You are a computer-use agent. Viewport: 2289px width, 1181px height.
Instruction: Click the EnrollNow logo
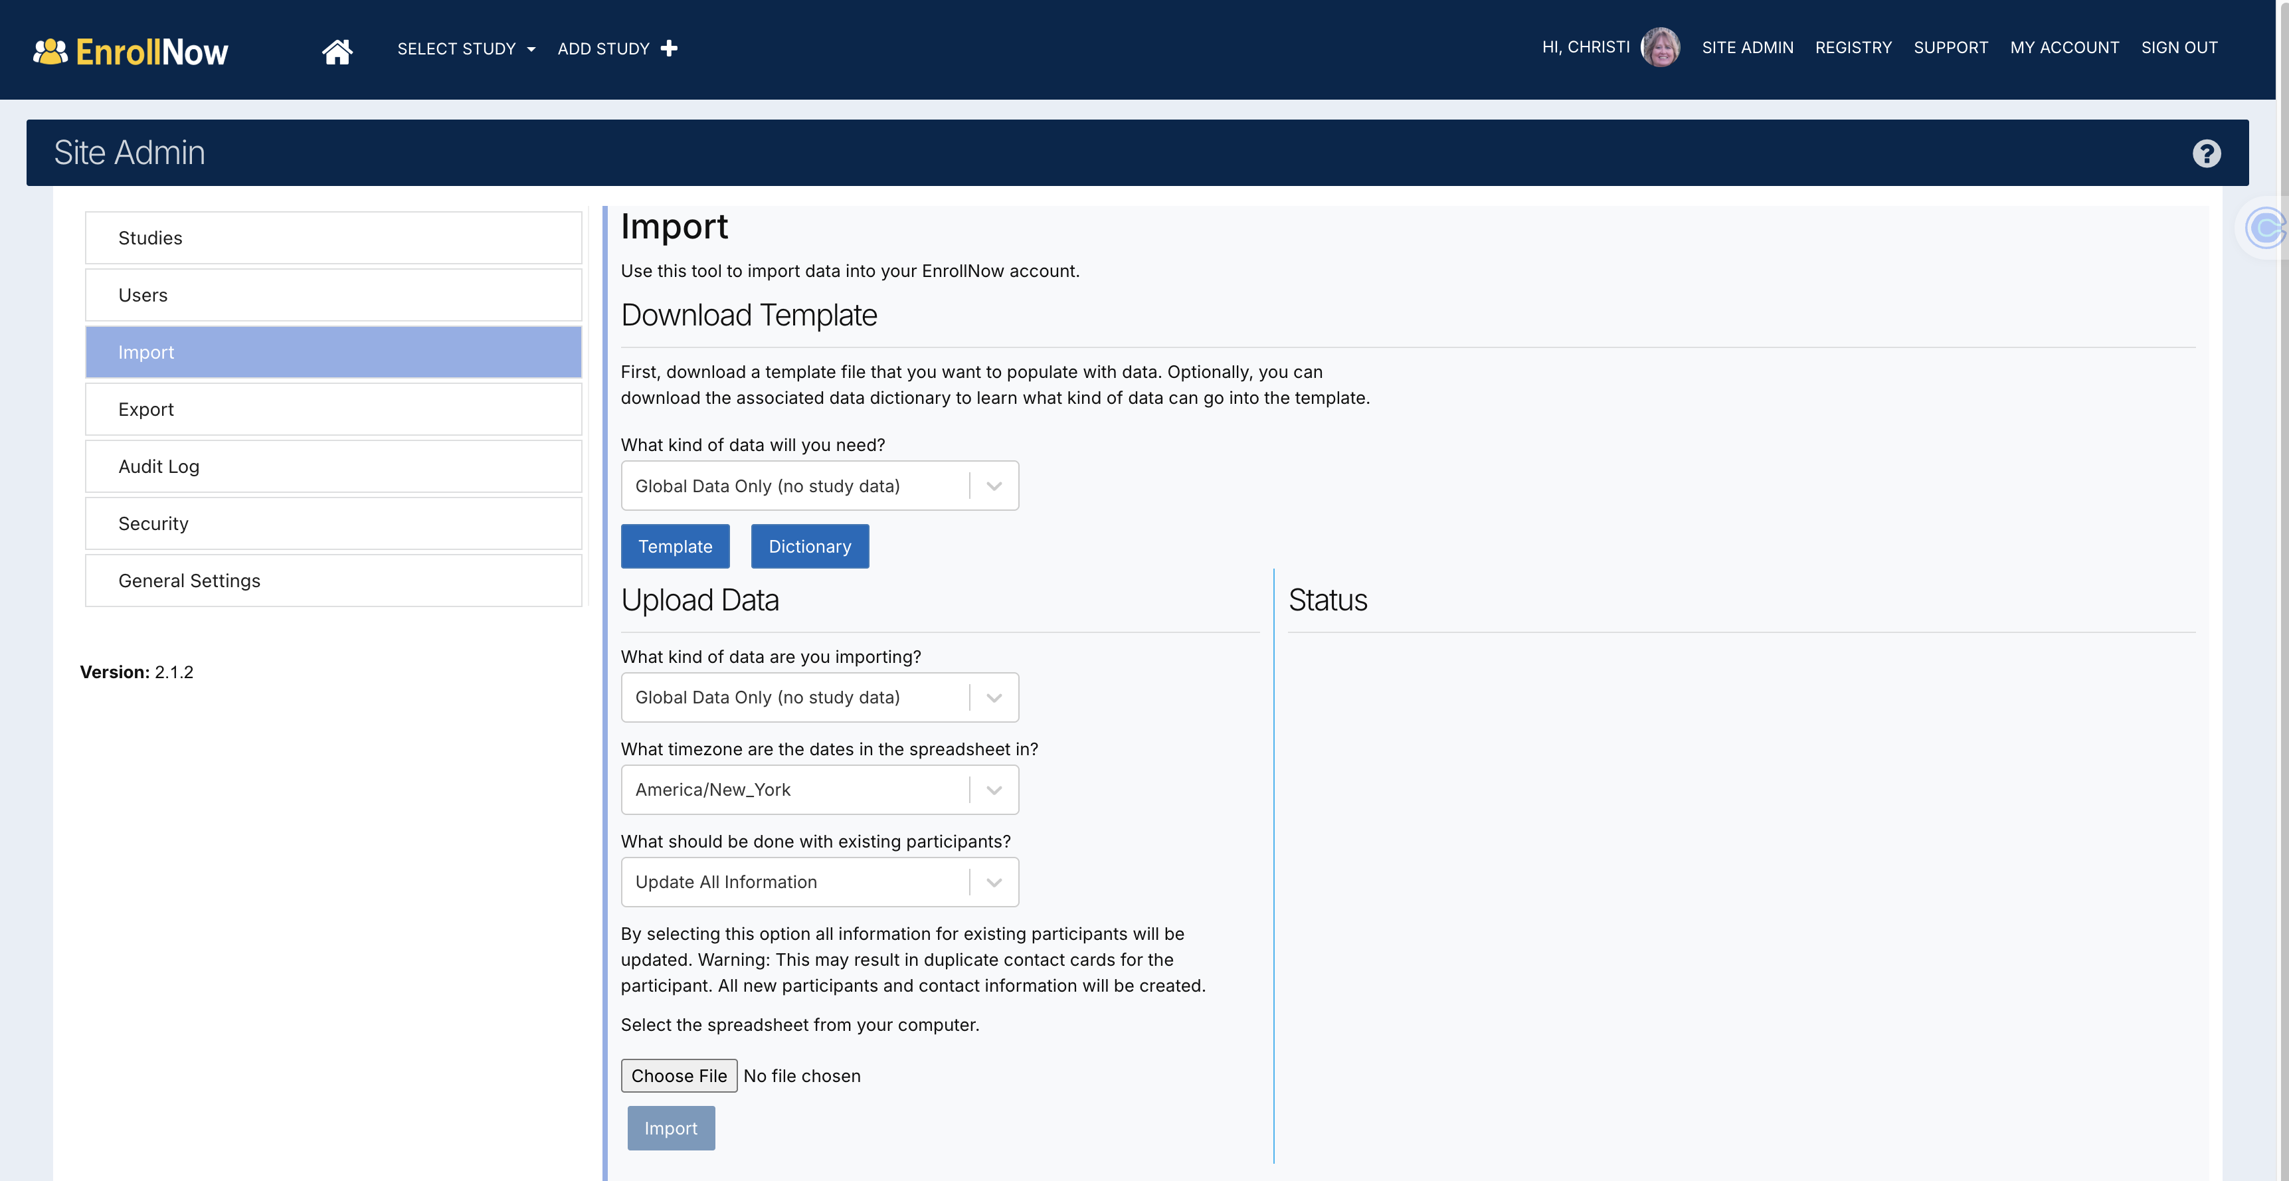click(131, 52)
